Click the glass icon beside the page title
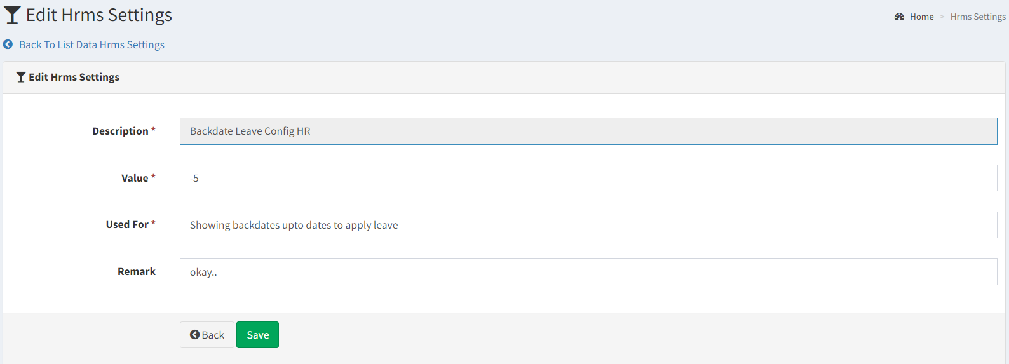Viewport: 1009px width, 364px height. [12, 15]
